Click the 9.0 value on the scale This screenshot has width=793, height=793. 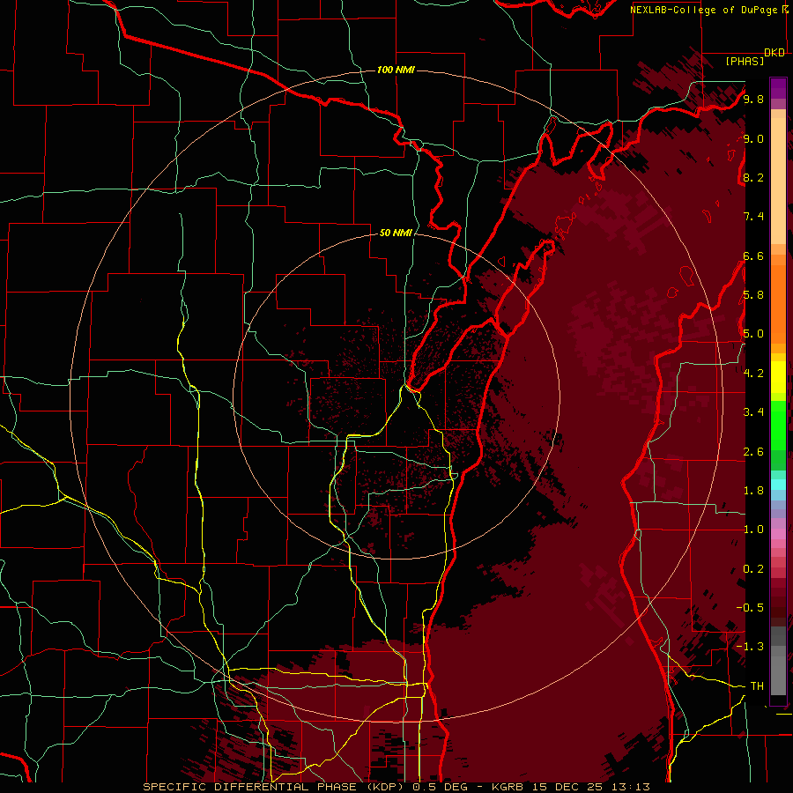[753, 138]
